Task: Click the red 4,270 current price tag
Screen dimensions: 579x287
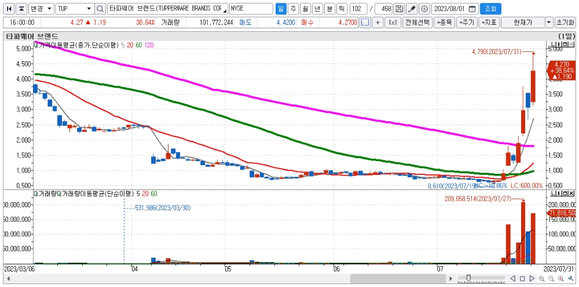Action: coord(561,70)
